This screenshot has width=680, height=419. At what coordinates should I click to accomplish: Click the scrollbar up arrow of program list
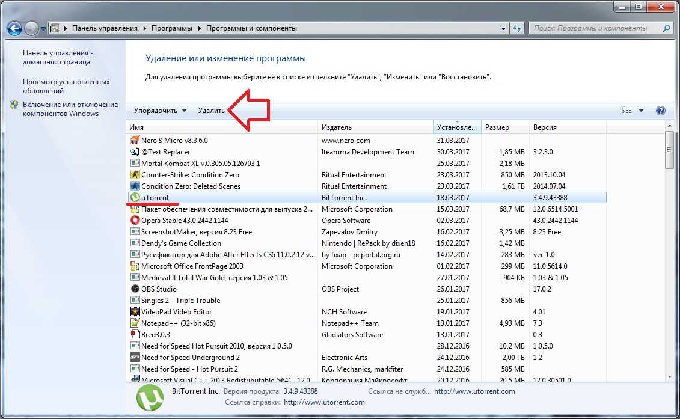point(670,126)
